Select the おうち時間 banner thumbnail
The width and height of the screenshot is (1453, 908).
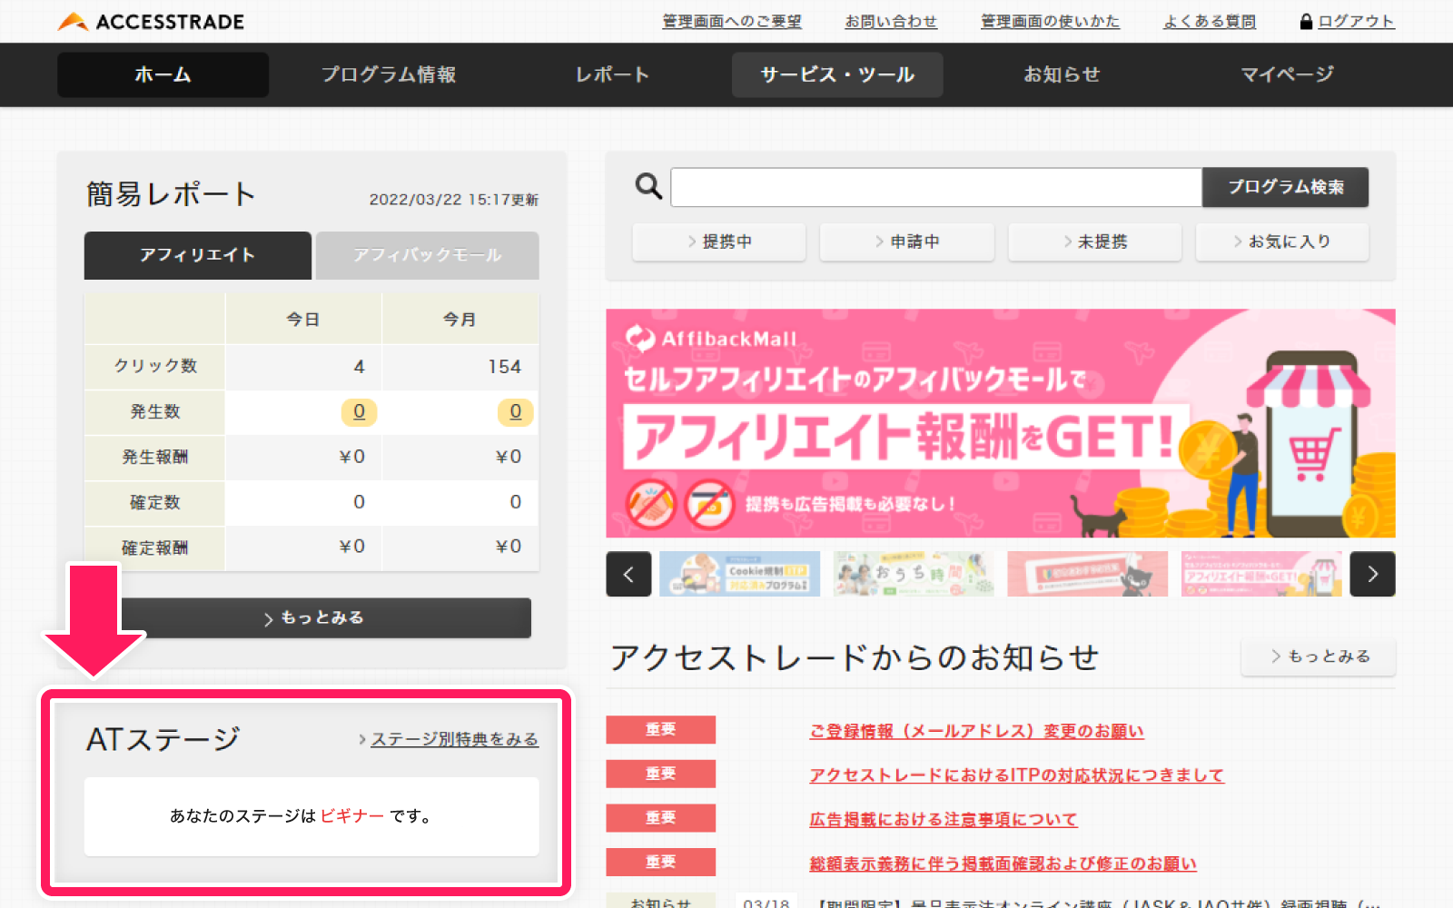tap(914, 574)
